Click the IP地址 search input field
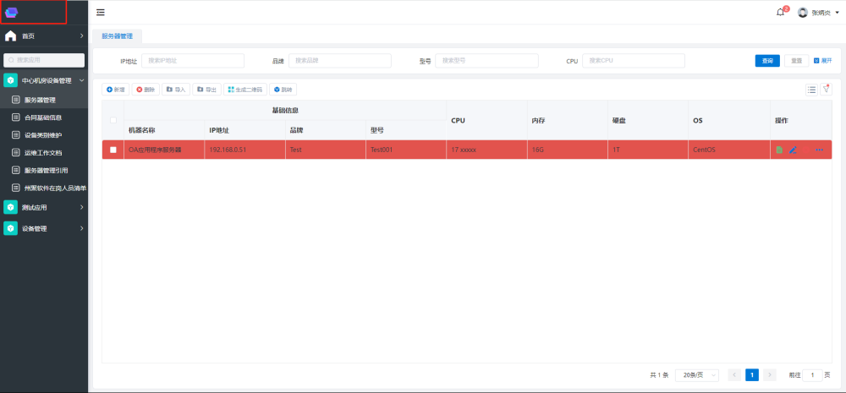This screenshot has height=393, width=846. (193, 61)
